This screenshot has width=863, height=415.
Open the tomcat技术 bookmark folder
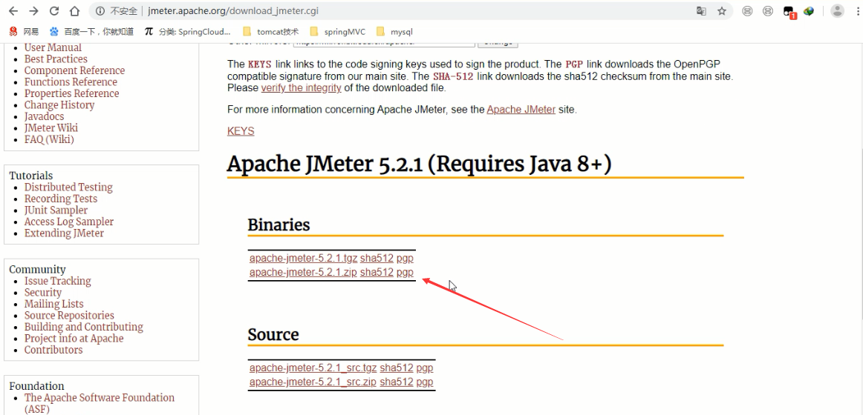click(271, 31)
